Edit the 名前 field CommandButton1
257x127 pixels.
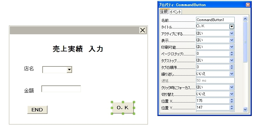pos(215,20)
